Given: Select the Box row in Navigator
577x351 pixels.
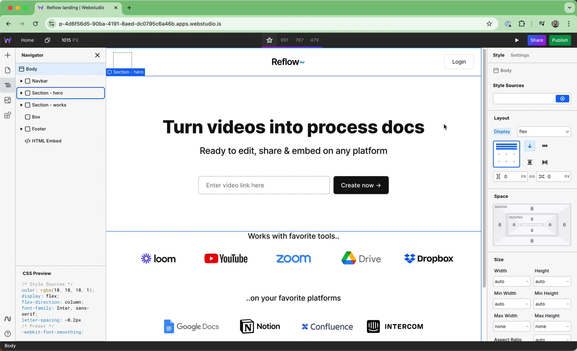Looking at the screenshot, I should coord(61,117).
